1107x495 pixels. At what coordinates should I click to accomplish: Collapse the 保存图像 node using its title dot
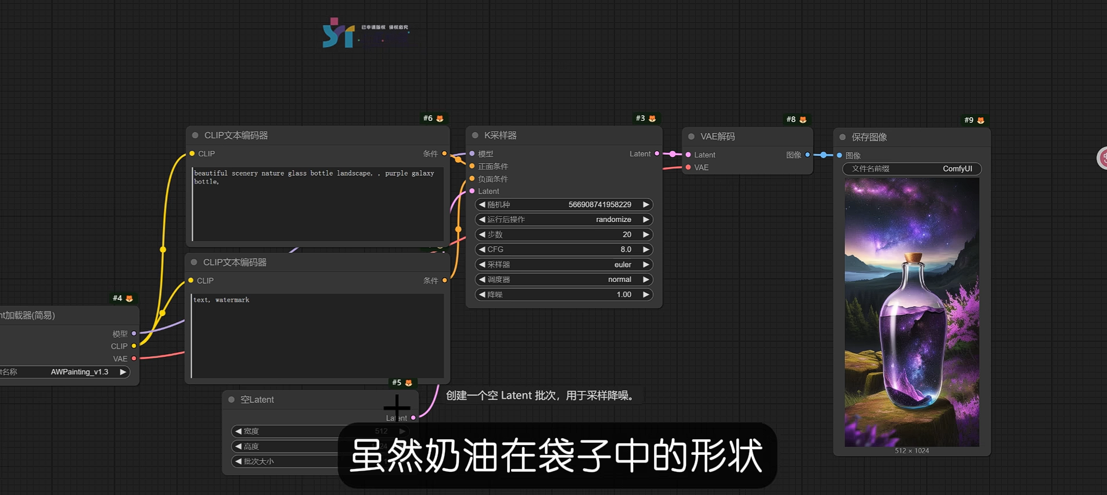coord(842,137)
